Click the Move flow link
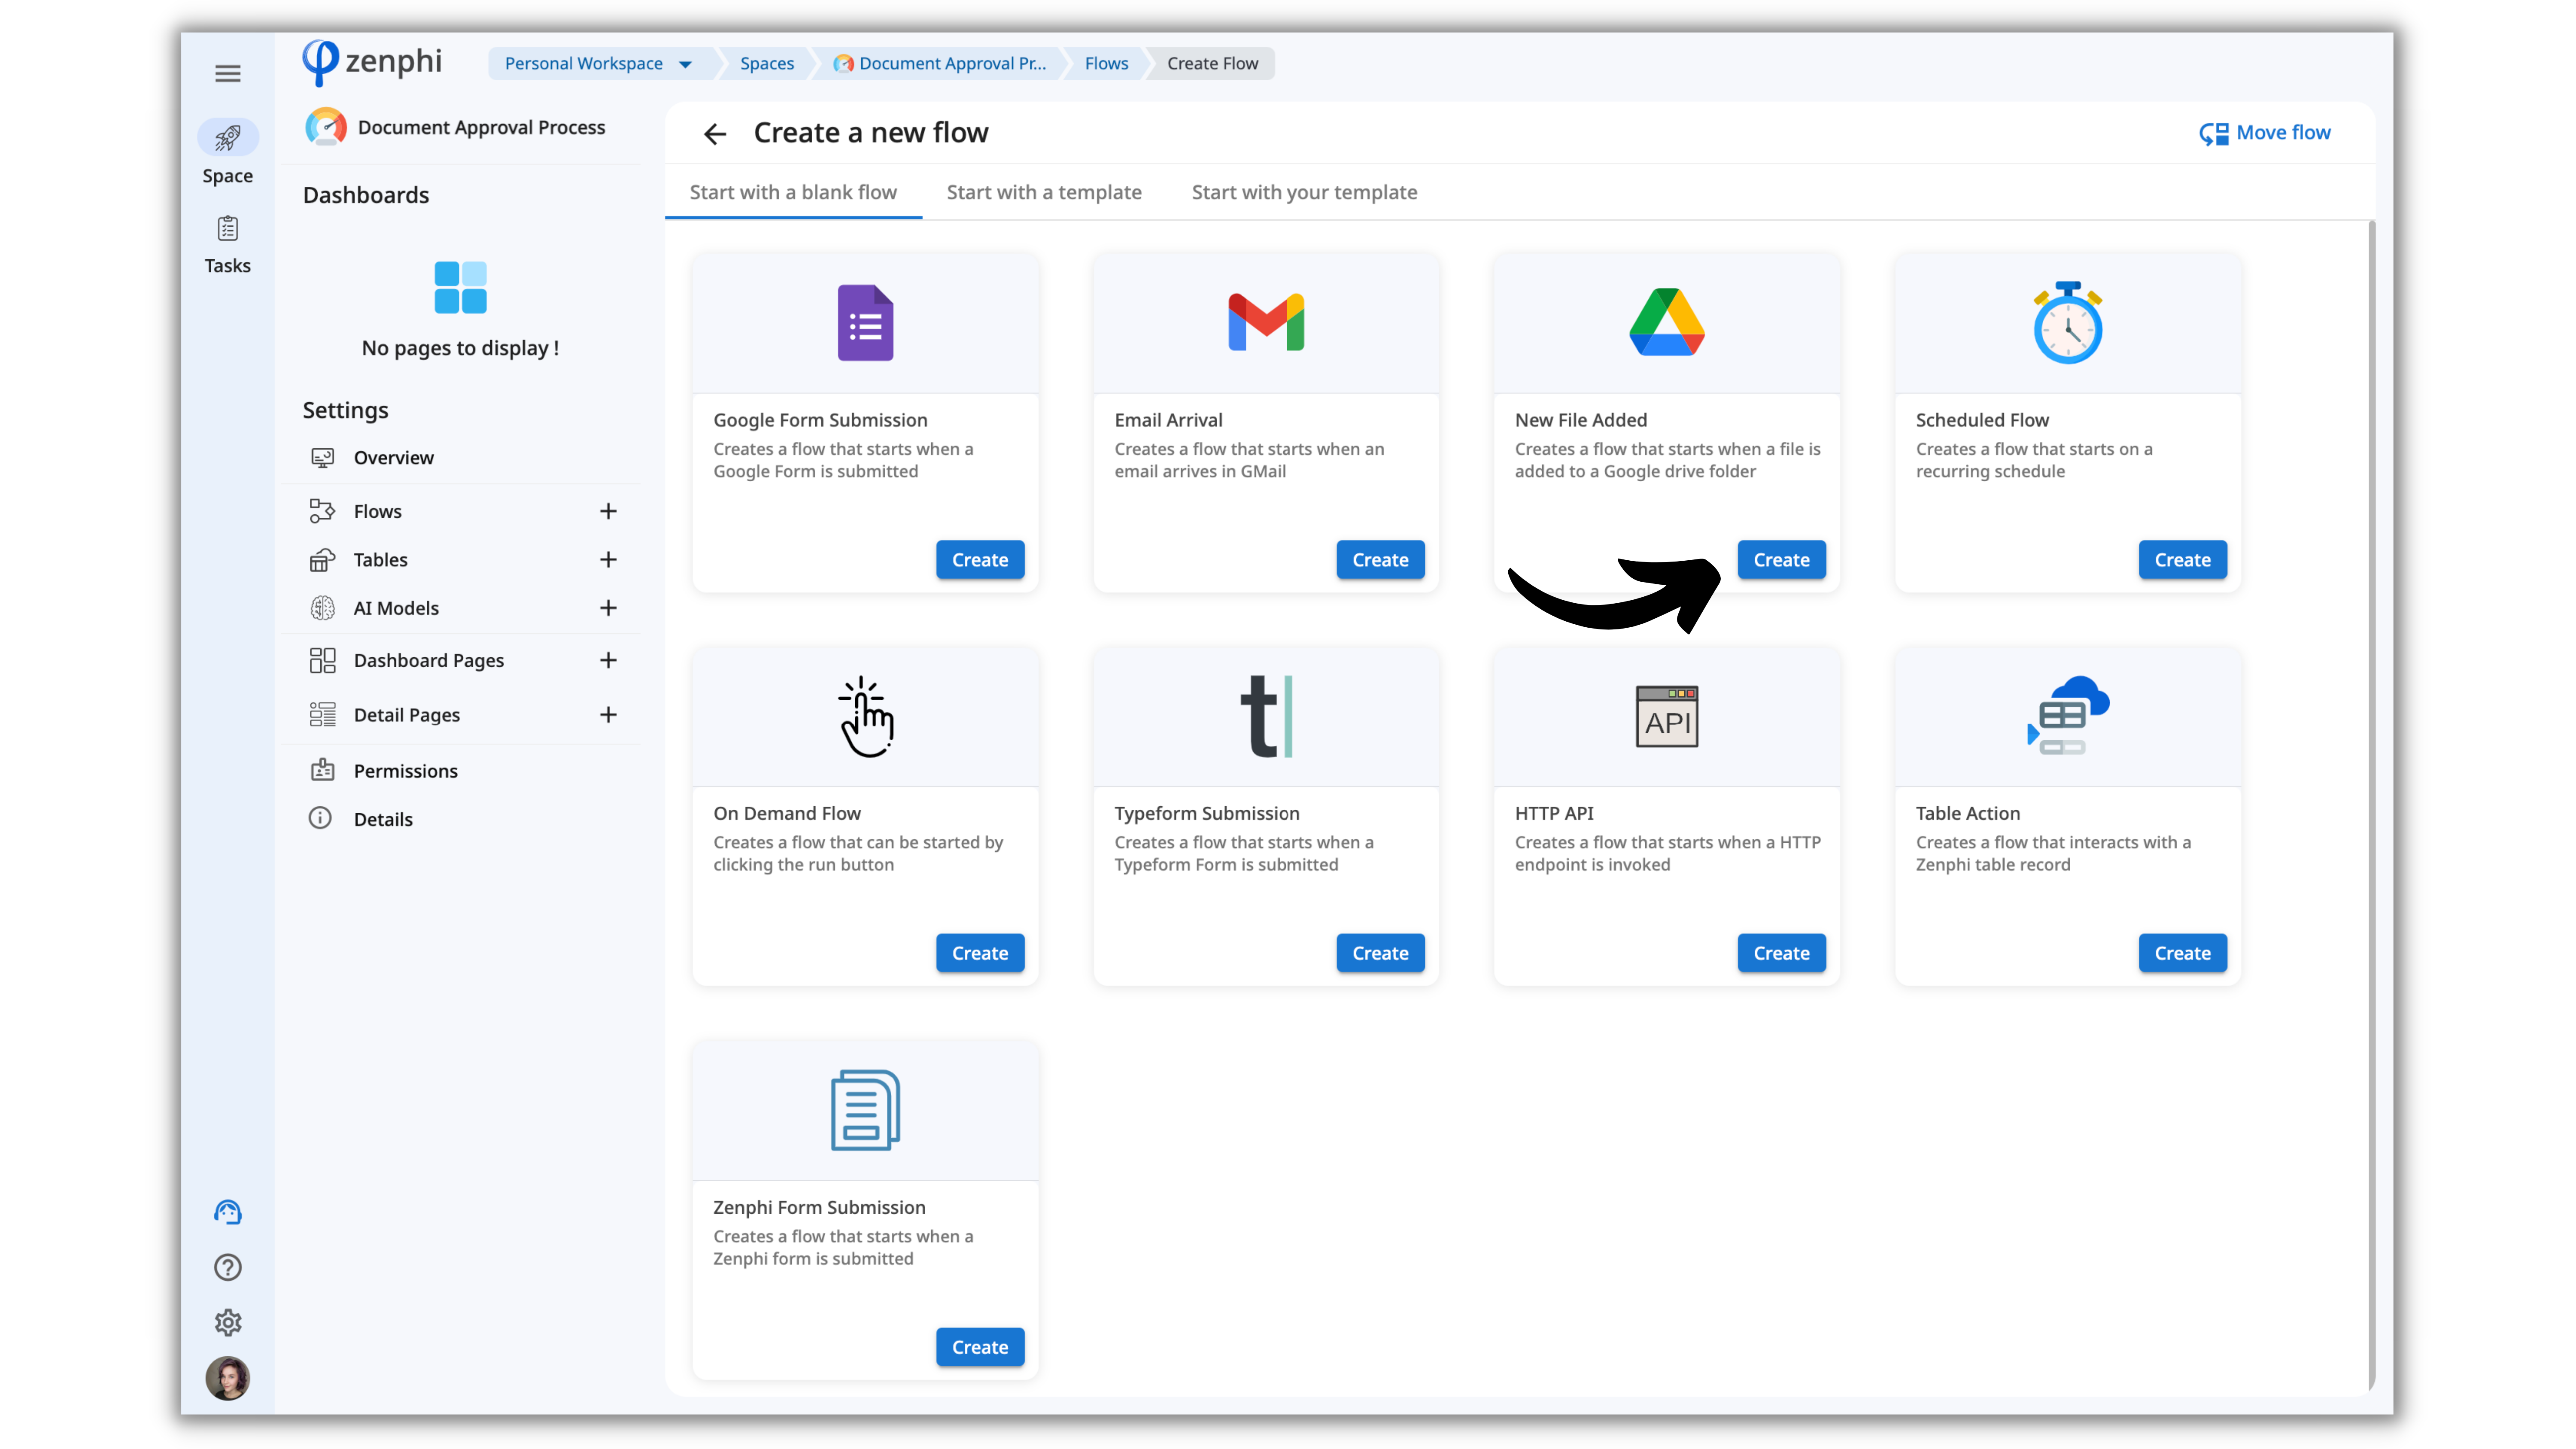 tap(2265, 133)
